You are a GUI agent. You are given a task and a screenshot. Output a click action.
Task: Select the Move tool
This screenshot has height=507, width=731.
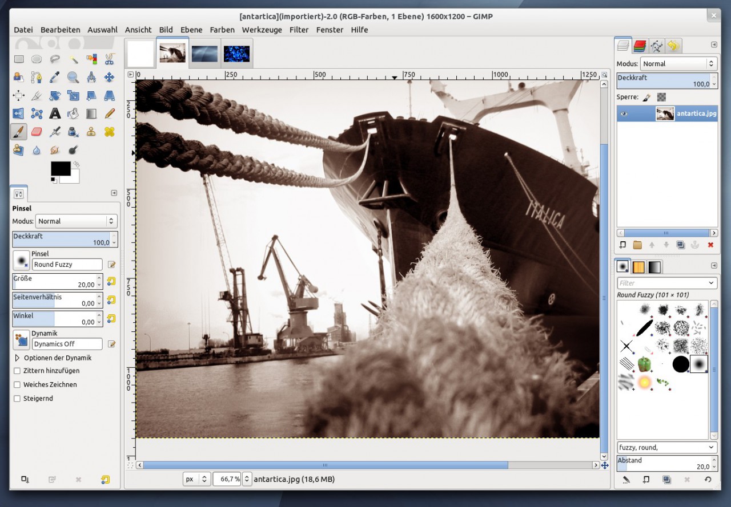pyautogui.click(x=110, y=77)
